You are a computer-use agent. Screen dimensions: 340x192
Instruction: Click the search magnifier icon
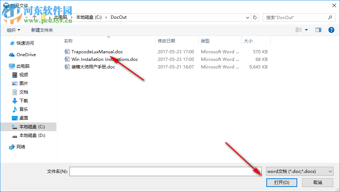coord(330,17)
